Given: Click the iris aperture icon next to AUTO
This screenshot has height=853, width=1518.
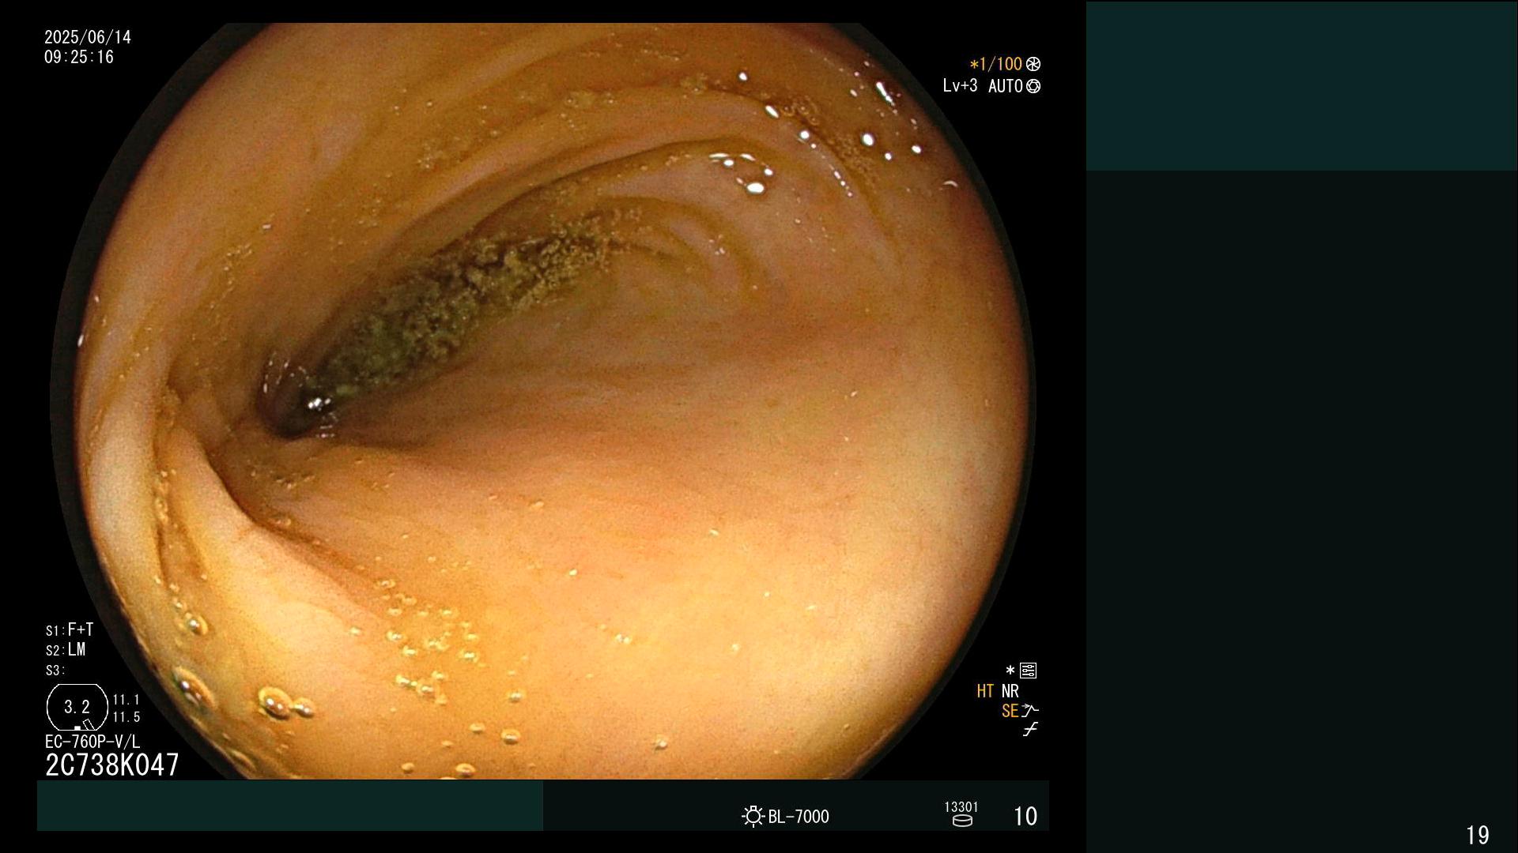Looking at the screenshot, I should coord(1033,86).
